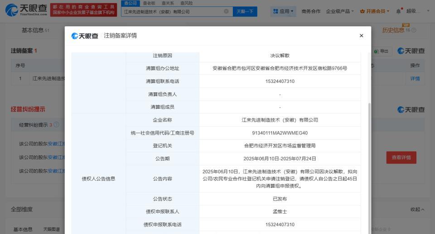Close the 注销备案详情 dialog

coord(361,35)
